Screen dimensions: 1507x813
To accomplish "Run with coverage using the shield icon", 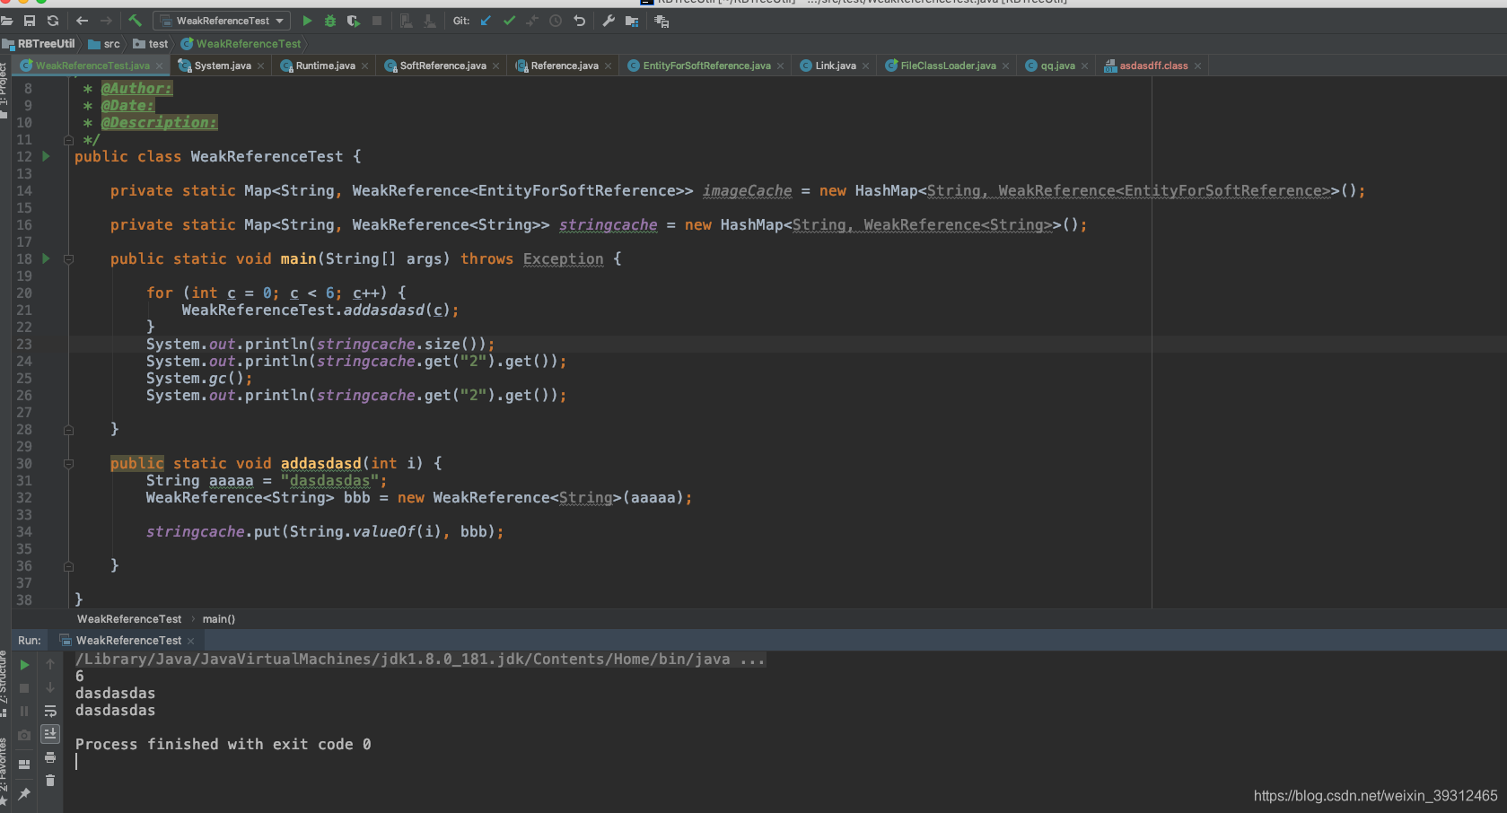I will tap(354, 21).
